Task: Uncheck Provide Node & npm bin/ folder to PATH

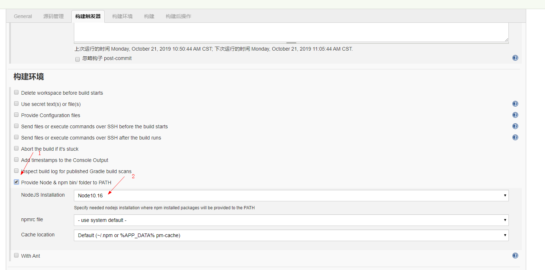Action: tap(16, 182)
